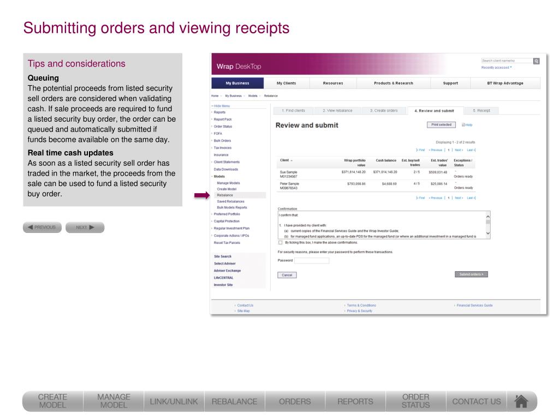The height and width of the screenshot is (419, 559).
Task: Open the My Clients tab
Action: click(x=286, y=83)
